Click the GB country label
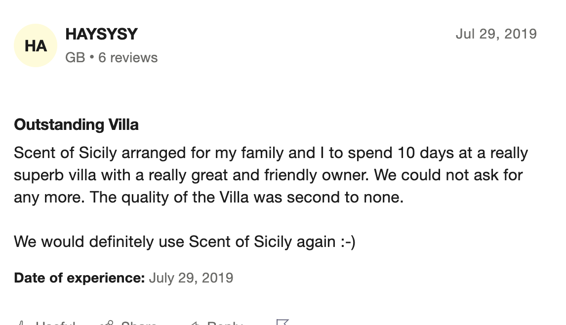 pos(75,58)
